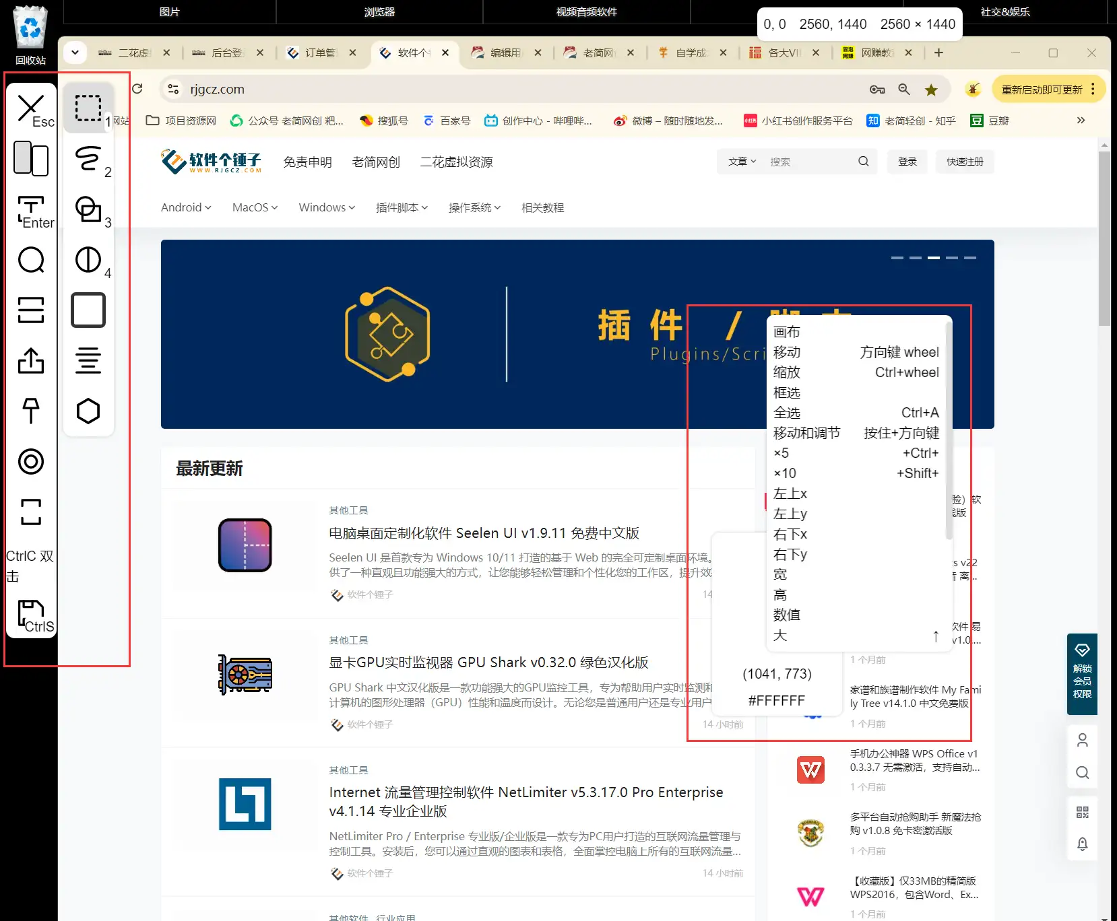Save the screenshot with the CtrlS floppy icon
The width and height of the screenshot is (1117, 921).
click(x=32, y=615)
